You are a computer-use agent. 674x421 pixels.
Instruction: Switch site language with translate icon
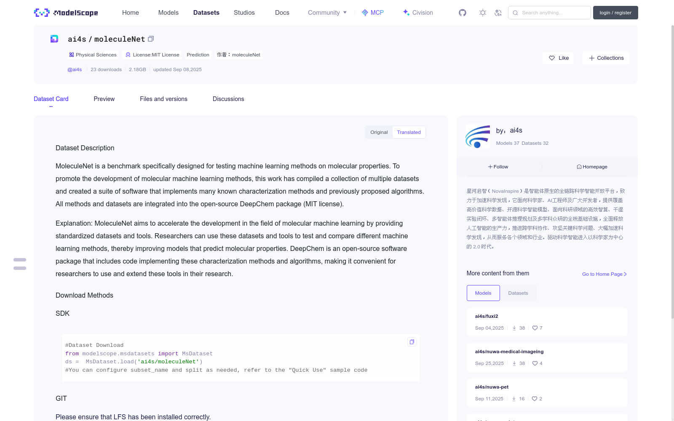point(498,13)
